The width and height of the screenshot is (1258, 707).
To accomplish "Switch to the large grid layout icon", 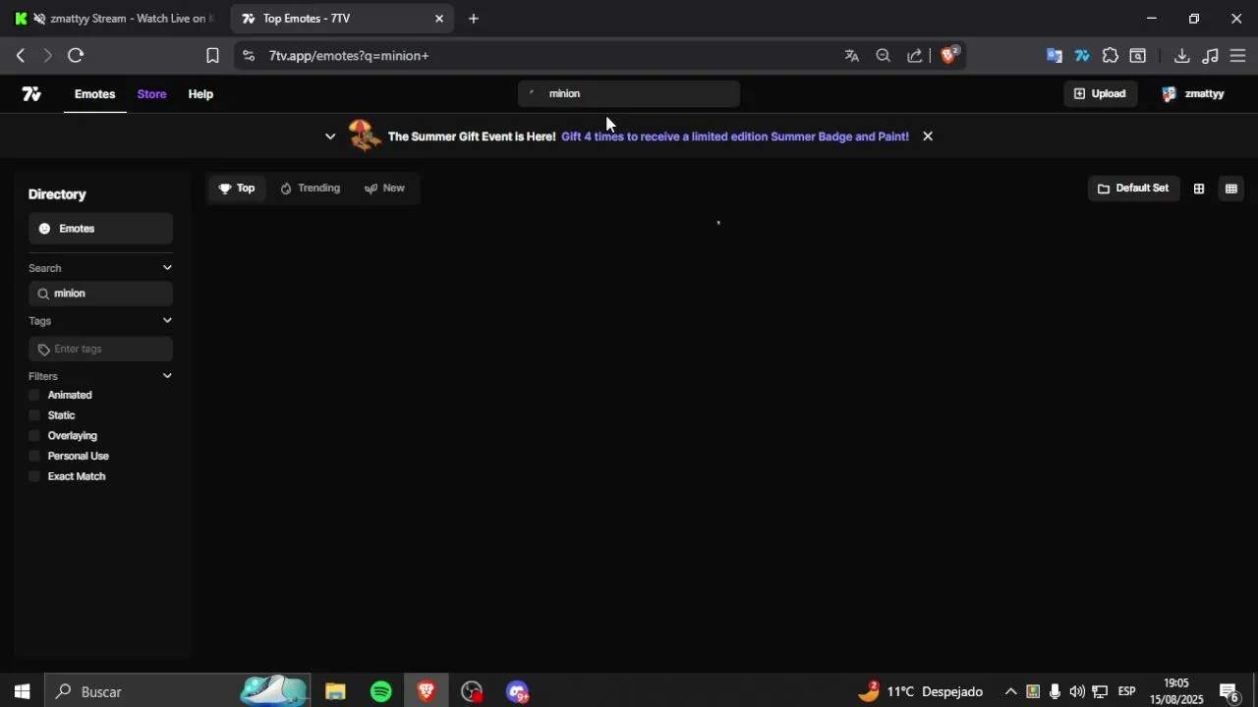I will (x=1199, y=189).
